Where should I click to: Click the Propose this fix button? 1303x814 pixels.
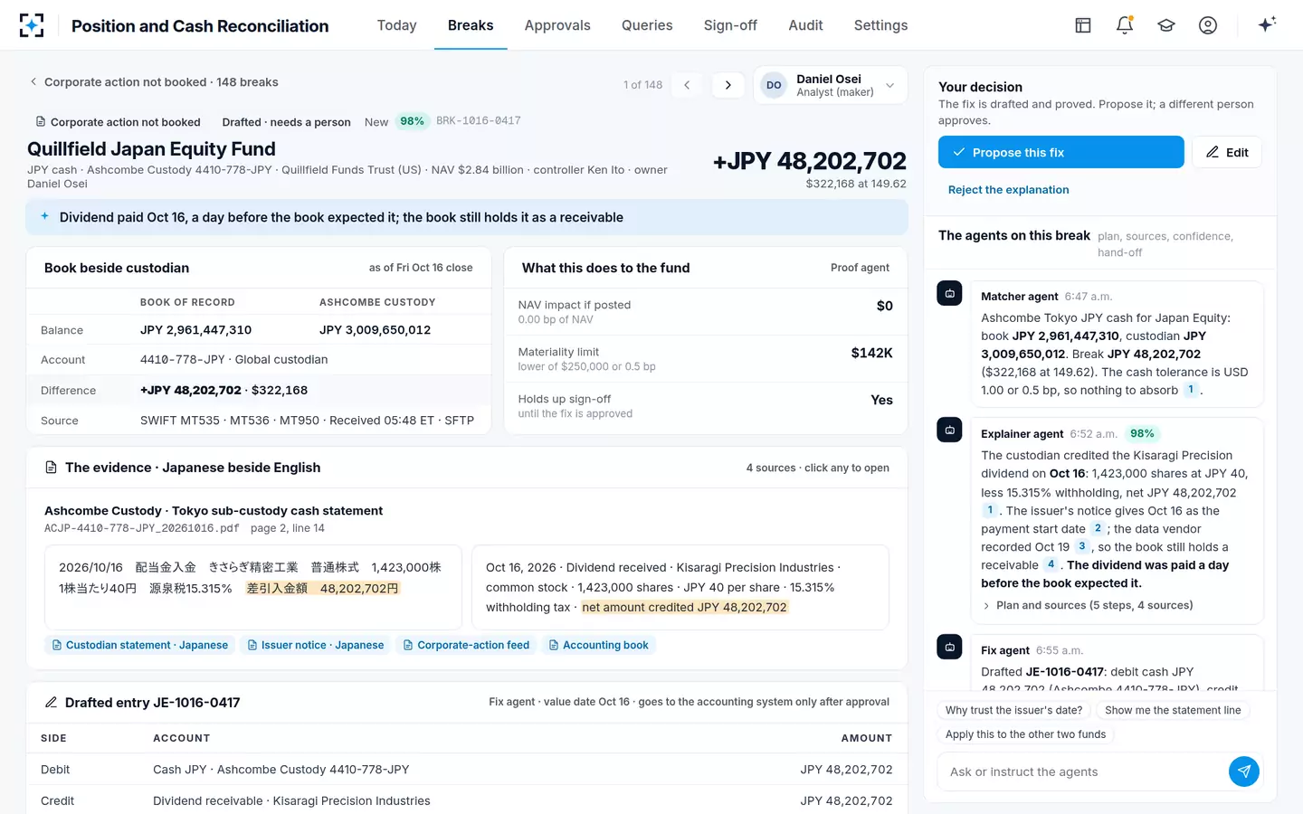1060,152
